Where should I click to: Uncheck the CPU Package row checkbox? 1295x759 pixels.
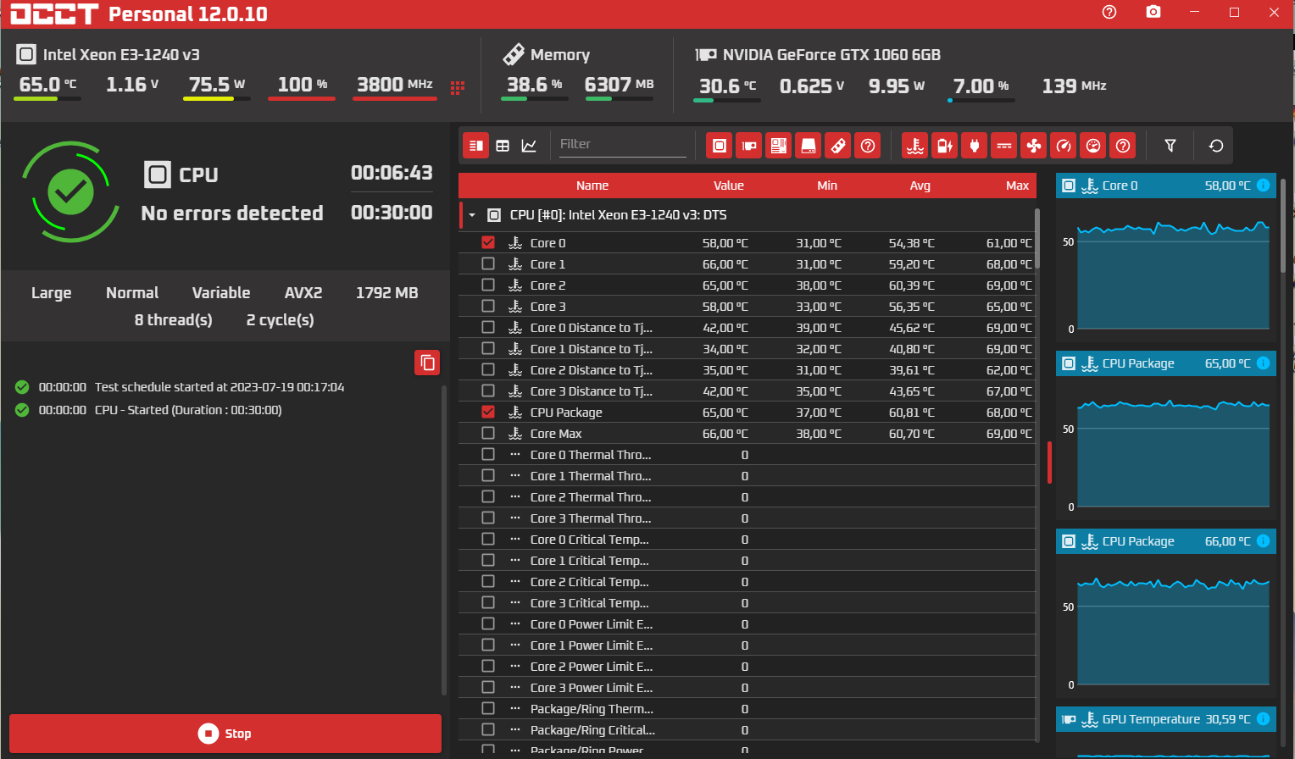488,412
